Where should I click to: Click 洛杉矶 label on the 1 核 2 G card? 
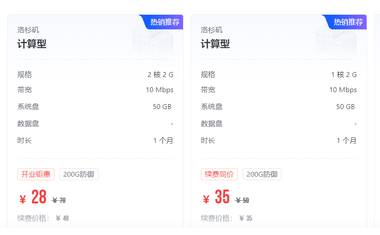(x=212, y=30)
